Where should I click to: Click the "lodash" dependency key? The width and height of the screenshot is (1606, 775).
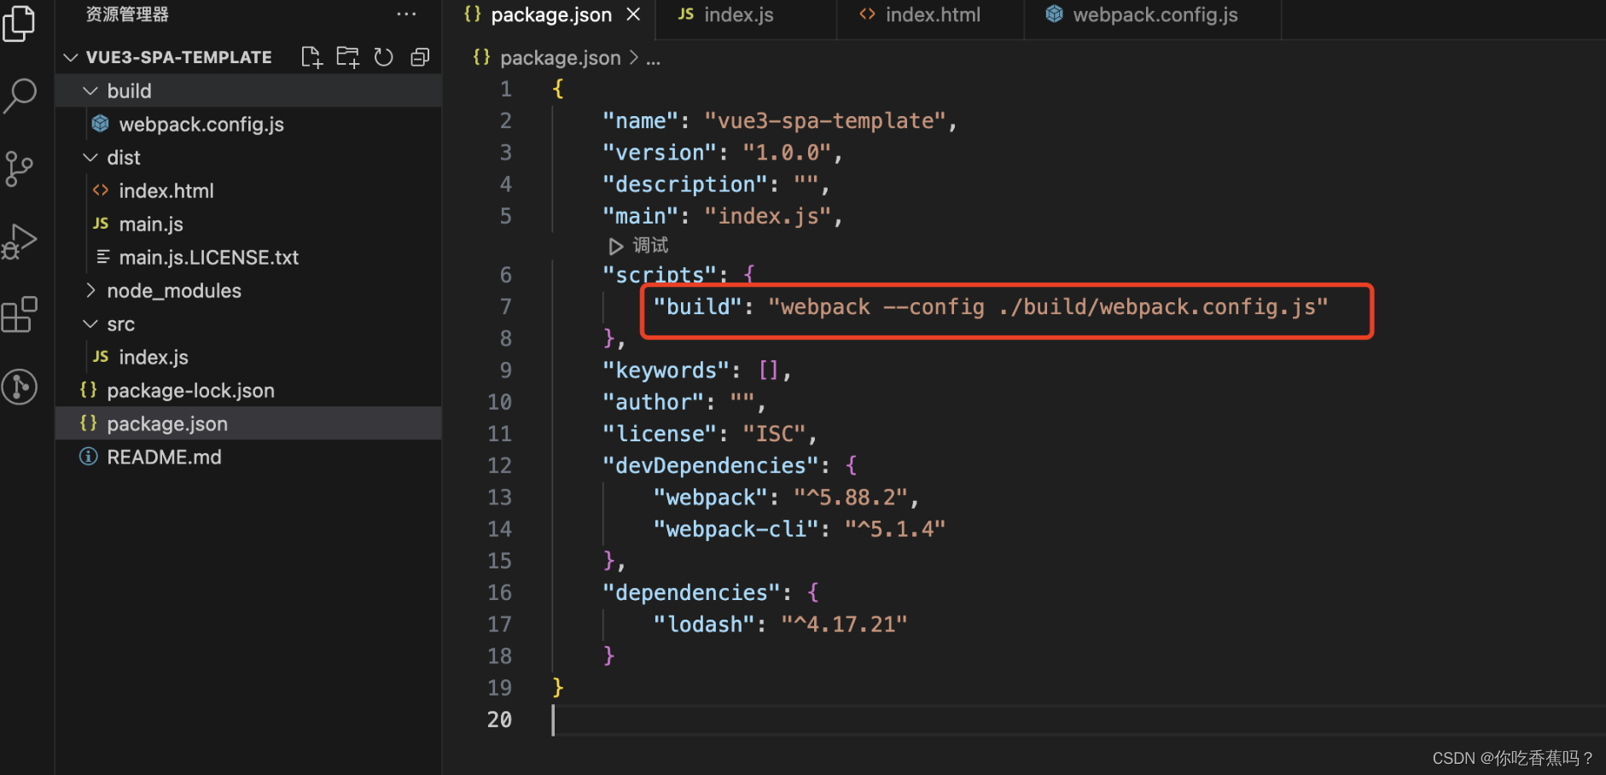[704, 624]
